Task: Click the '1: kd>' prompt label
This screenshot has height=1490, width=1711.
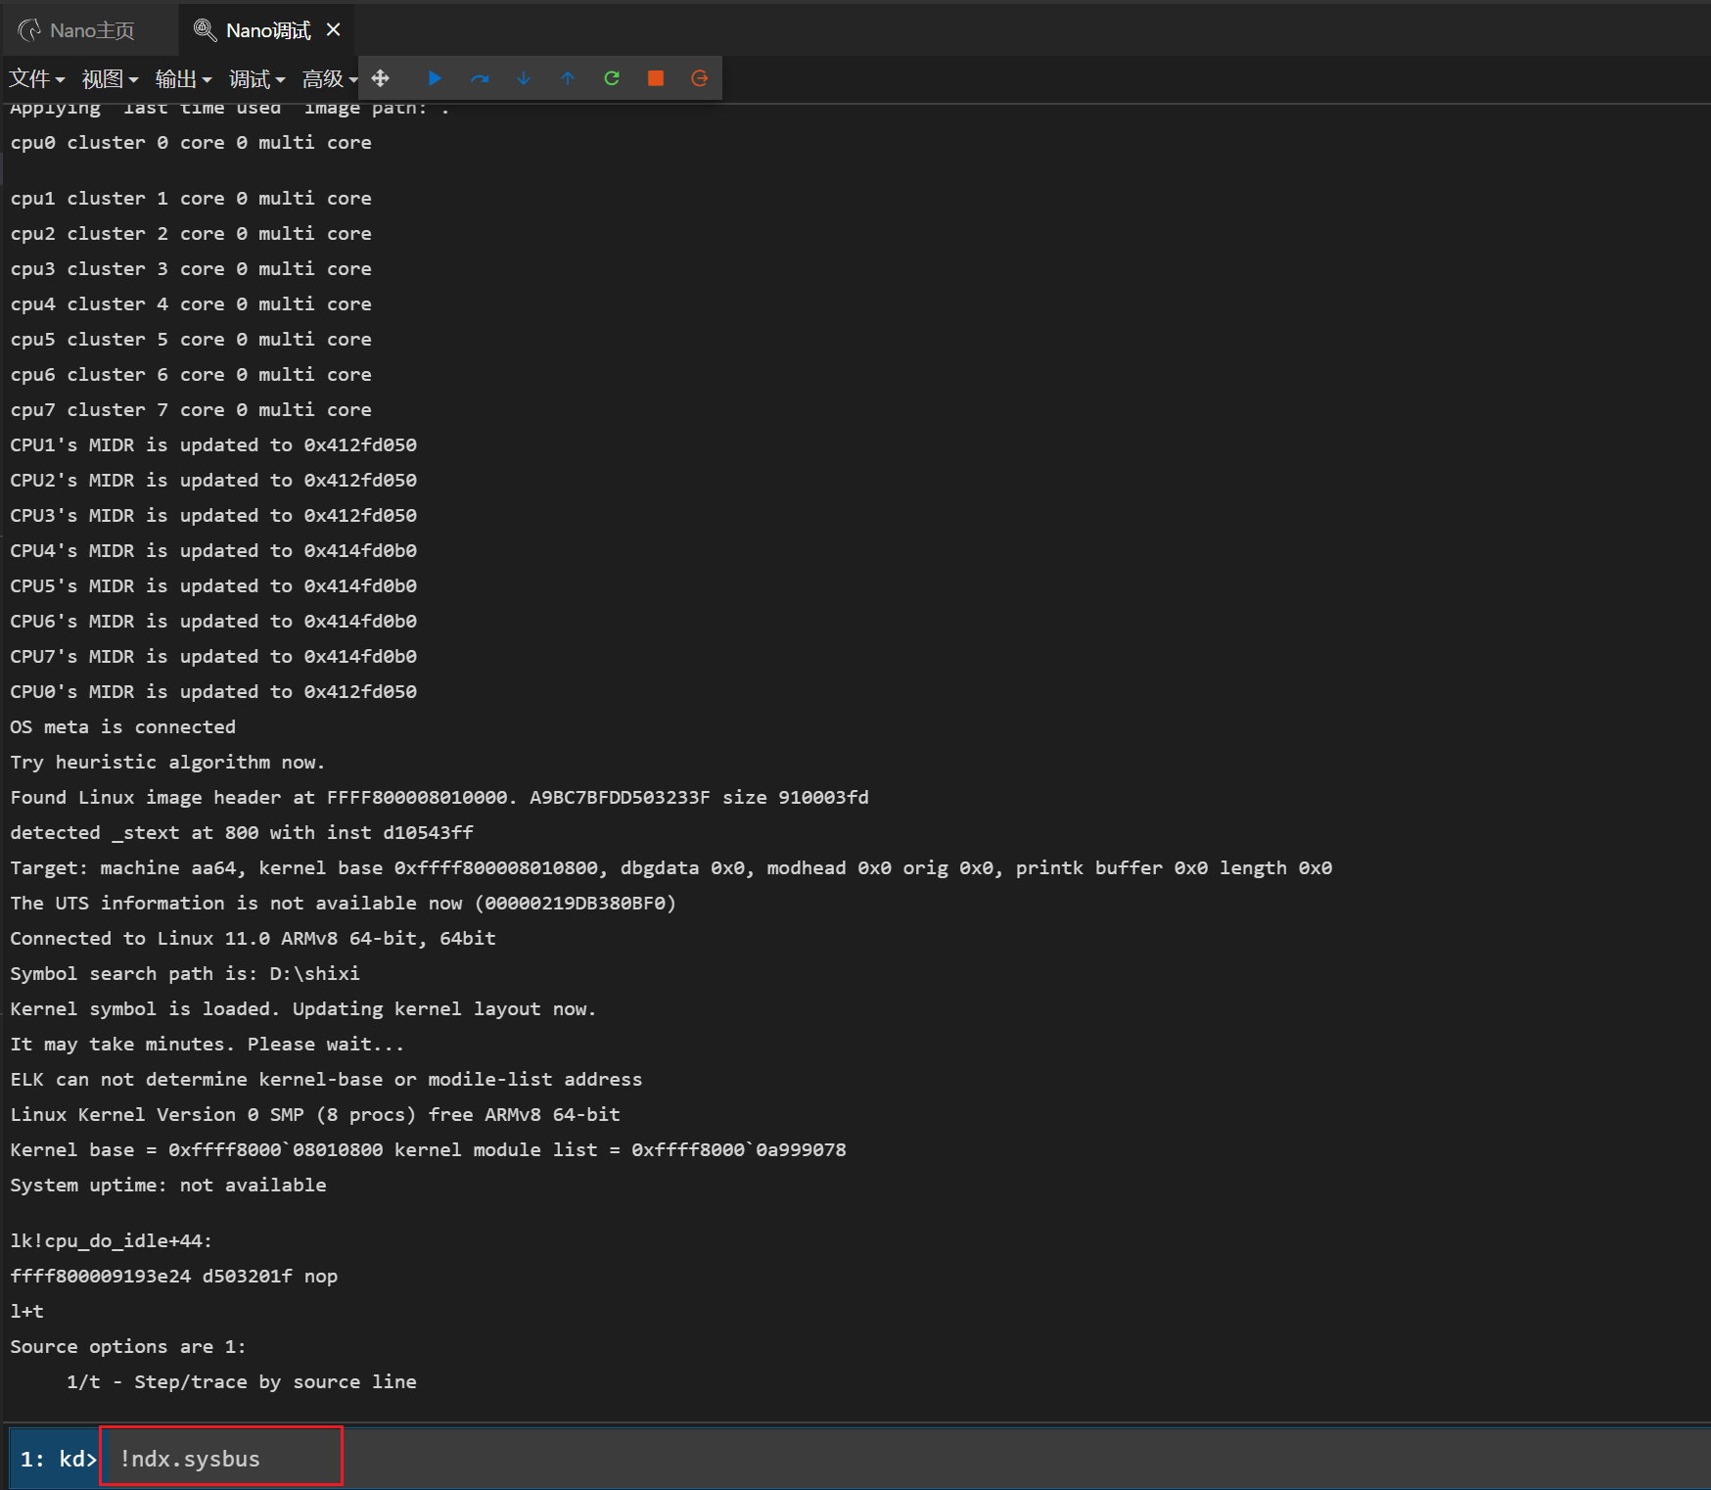Action: tap(58, 1459)
